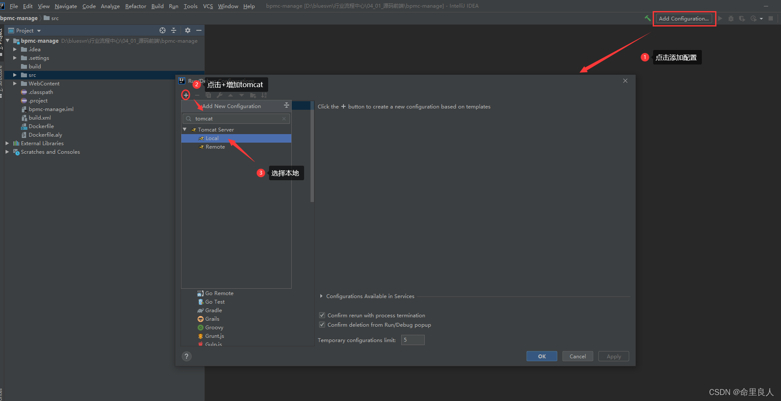
Task: Select Remote under Tomcat Server
Action: click(x=236, y=147)
